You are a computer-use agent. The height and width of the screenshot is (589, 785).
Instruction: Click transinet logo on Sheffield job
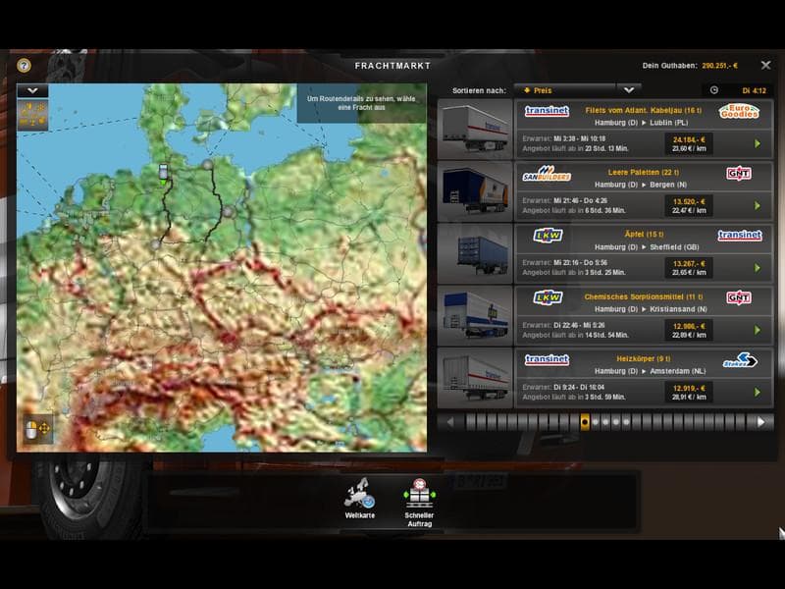[740, 235]
